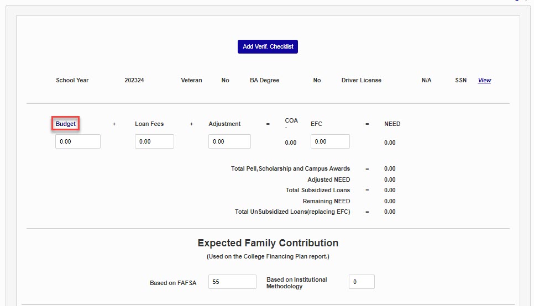Click the College Financing Plan report note
Image resolution: width=534 pixels, height=306 pixels.
[268, 257]
